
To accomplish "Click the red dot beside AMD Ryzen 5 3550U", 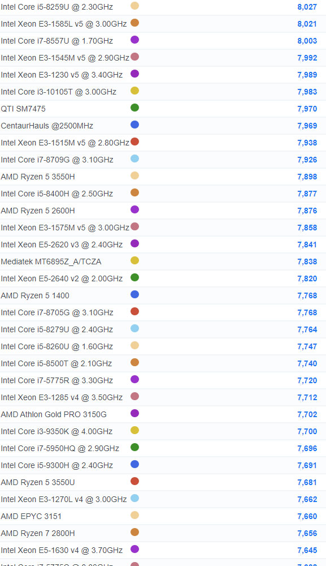I will (134, 481).
